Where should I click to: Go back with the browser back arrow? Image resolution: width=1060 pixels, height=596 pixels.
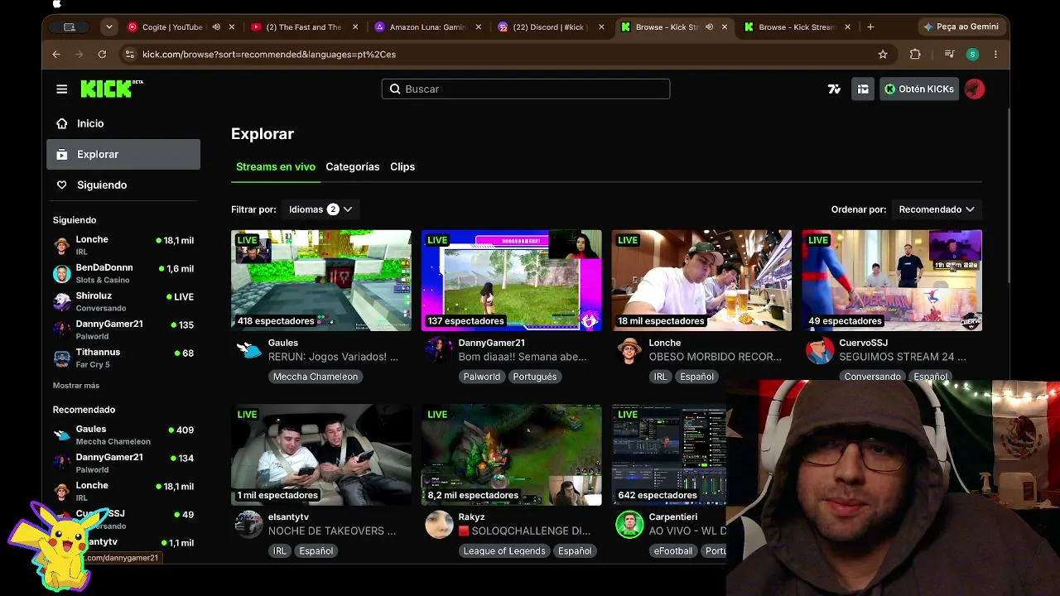coord(56,55)
